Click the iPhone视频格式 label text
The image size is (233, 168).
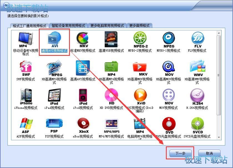pyautogui.click(x=26, y=108)
